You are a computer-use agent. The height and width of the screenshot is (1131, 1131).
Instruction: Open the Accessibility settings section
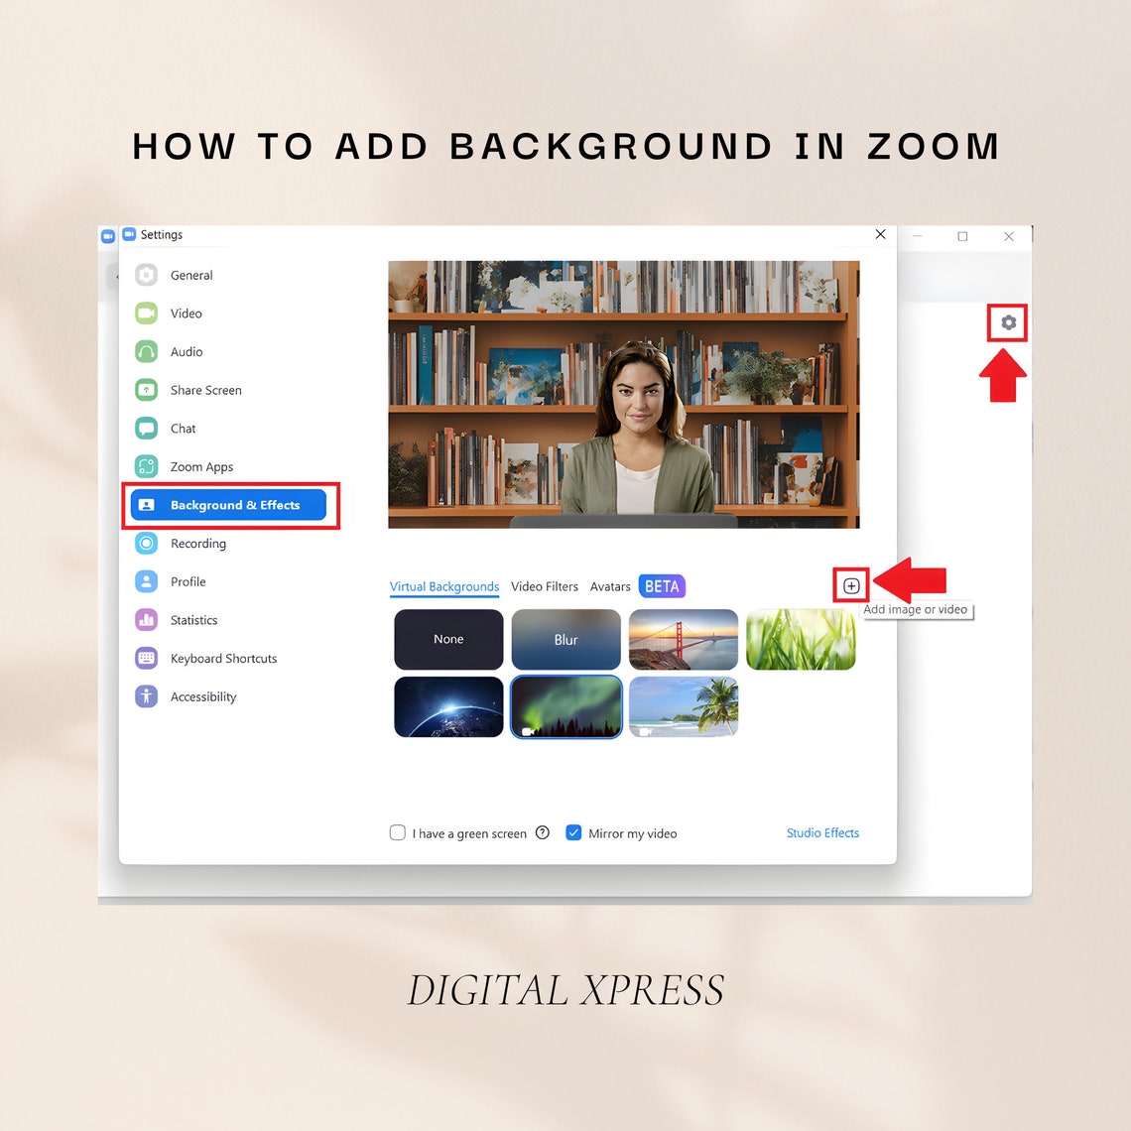click(203, 696)
